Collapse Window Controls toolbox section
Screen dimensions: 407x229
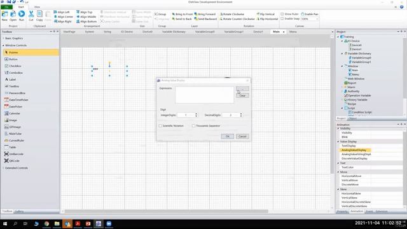pos(3,45)
